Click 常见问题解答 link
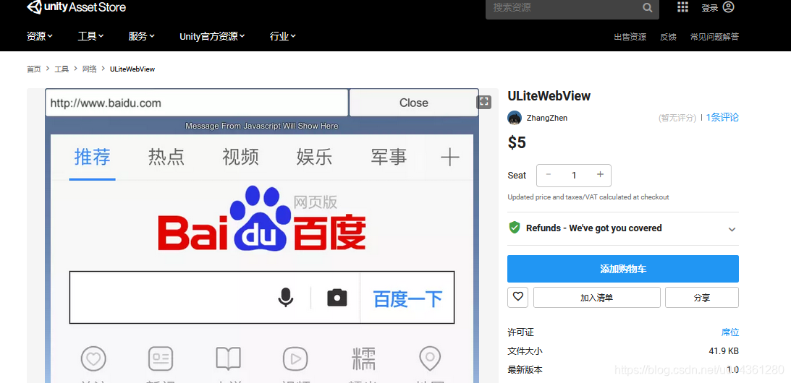The width and height of the screenshot is (791, 383). click(x=714, y=37)
